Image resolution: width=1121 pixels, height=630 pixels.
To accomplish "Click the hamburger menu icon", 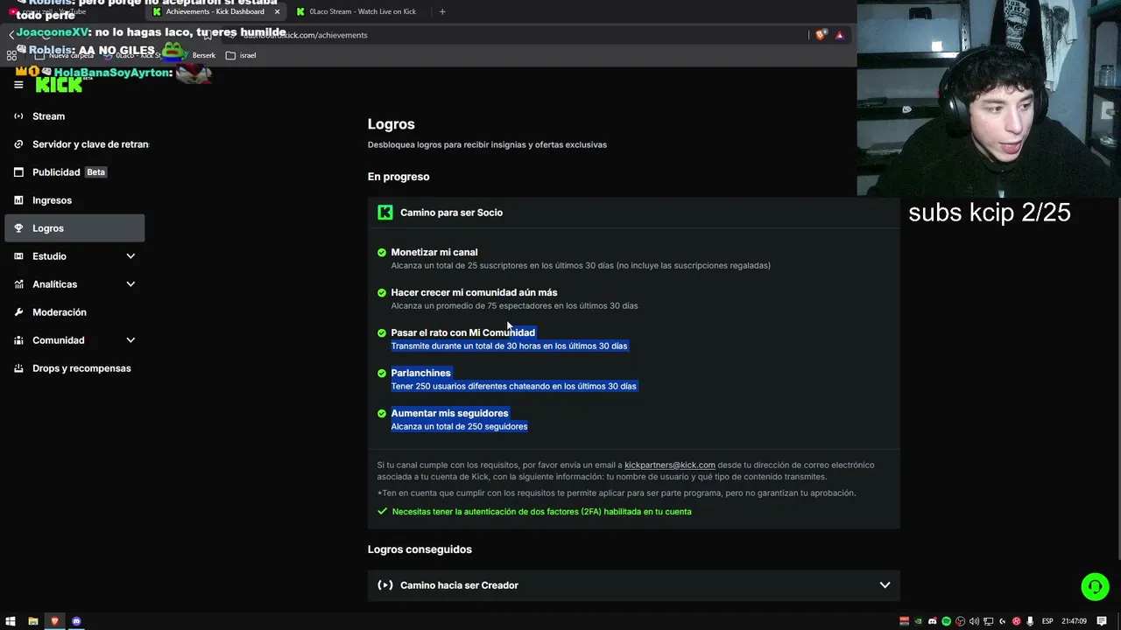I will click(x=18, y=85).
